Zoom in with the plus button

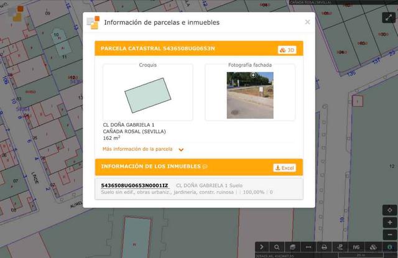pyautogui.click(x=389, y=222)
